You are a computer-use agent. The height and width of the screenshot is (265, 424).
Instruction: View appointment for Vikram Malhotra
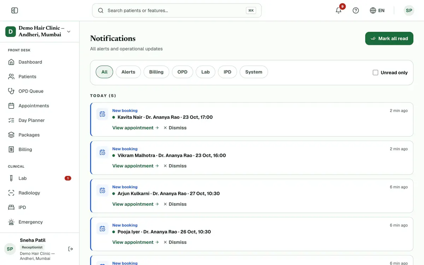(136, 166)
